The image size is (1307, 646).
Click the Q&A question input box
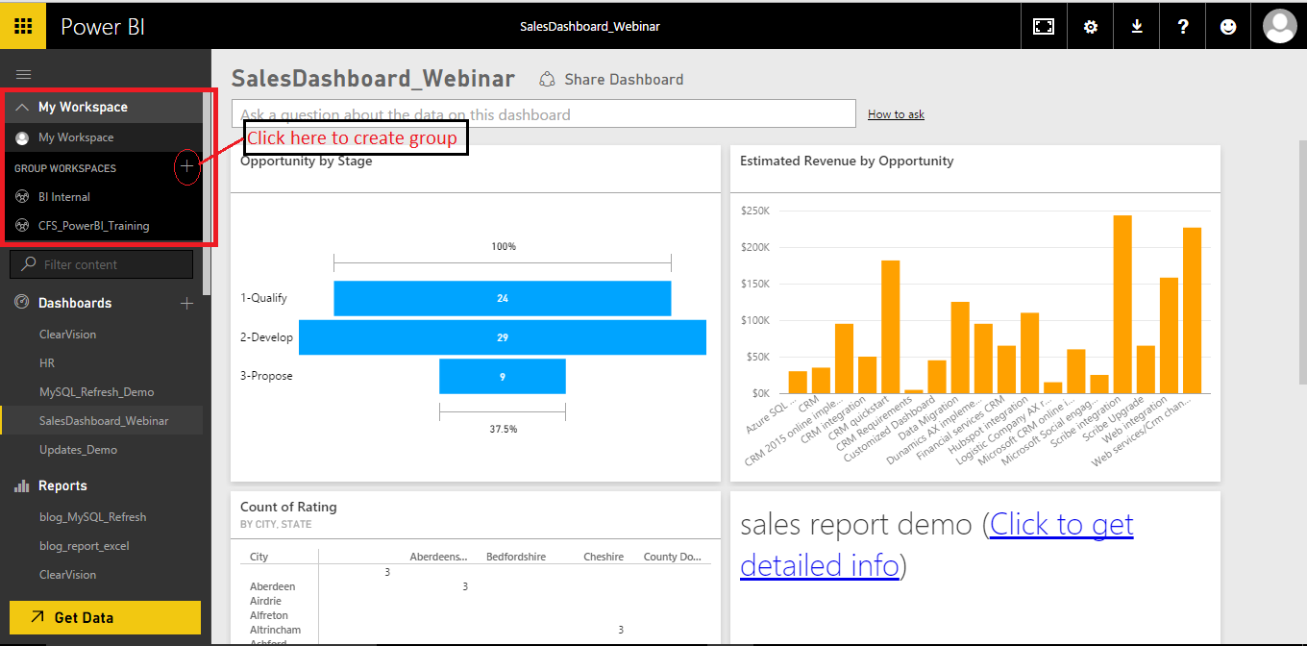(543, 113)
